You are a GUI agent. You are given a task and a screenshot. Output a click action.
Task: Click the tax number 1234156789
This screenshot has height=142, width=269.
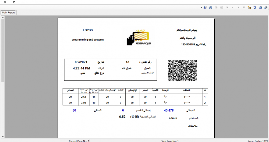[x=188, y=44]
